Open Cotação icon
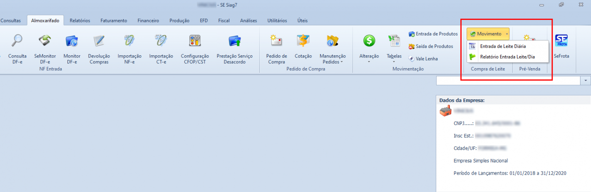Image resolution: width=591 pixels, height=192 pixels. click(303, 41)
